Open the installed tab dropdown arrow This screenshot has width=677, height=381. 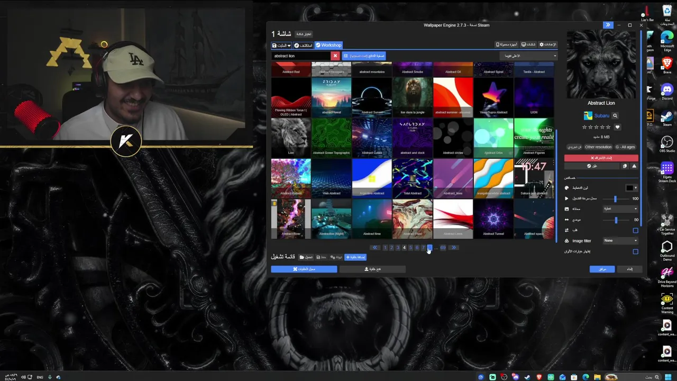click(x=289, y=45)
